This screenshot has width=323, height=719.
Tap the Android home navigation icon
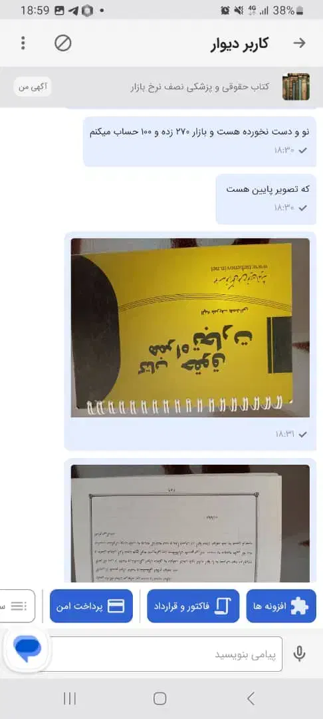coord(160,698)
